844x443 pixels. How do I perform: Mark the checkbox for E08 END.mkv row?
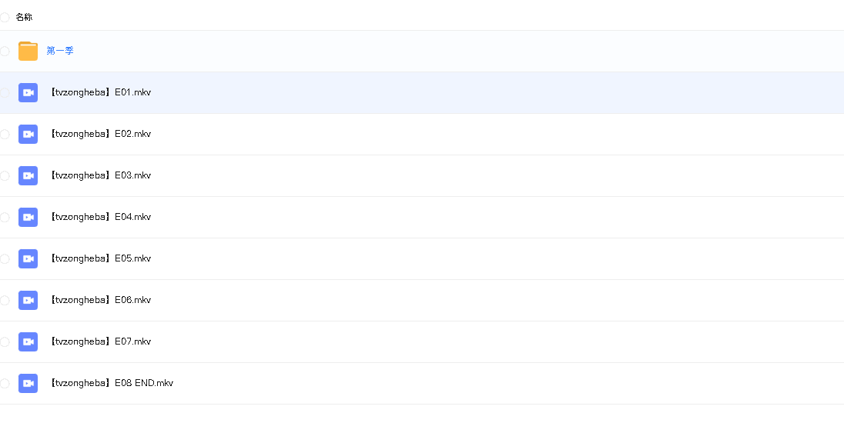pos(5,383)
